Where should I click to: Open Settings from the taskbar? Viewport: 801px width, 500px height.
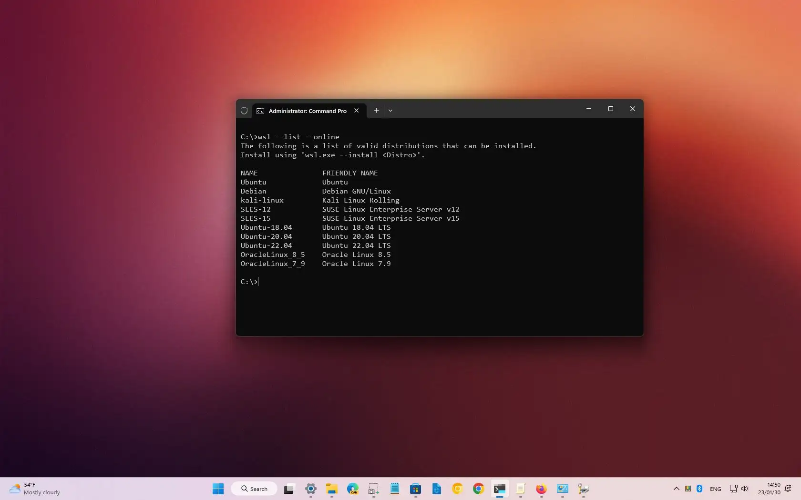coord(310,489)
